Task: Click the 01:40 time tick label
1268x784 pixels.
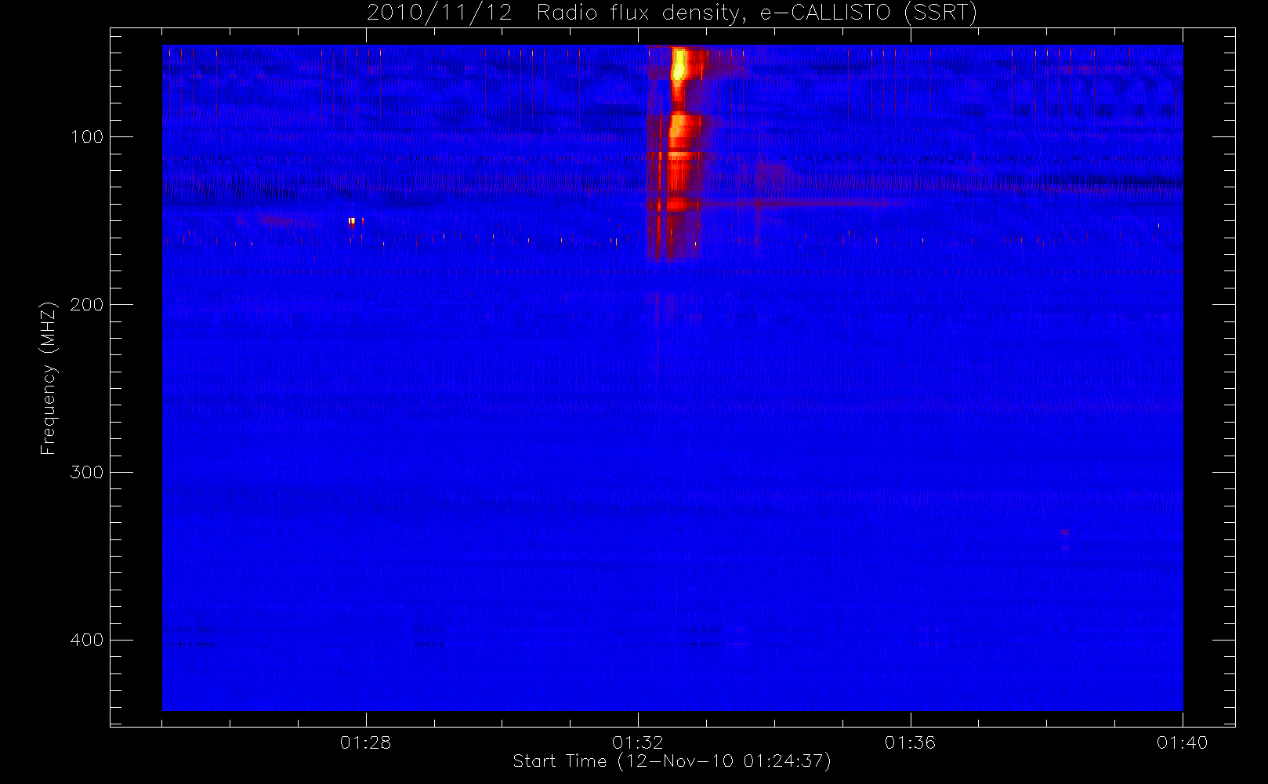Action: 1182,742
